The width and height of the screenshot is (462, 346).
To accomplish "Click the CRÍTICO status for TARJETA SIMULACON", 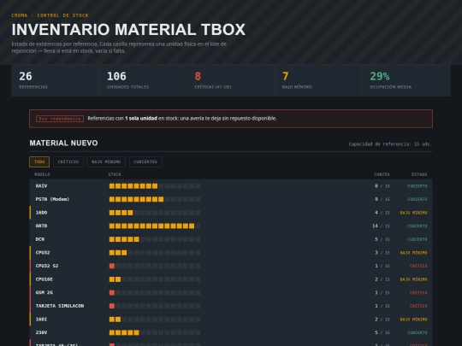I will coord(418,306).
